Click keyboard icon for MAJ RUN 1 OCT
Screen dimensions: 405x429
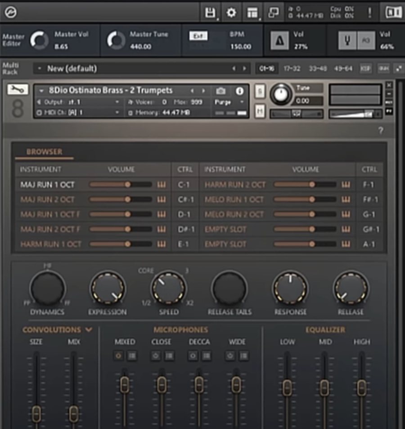(162, 185)
